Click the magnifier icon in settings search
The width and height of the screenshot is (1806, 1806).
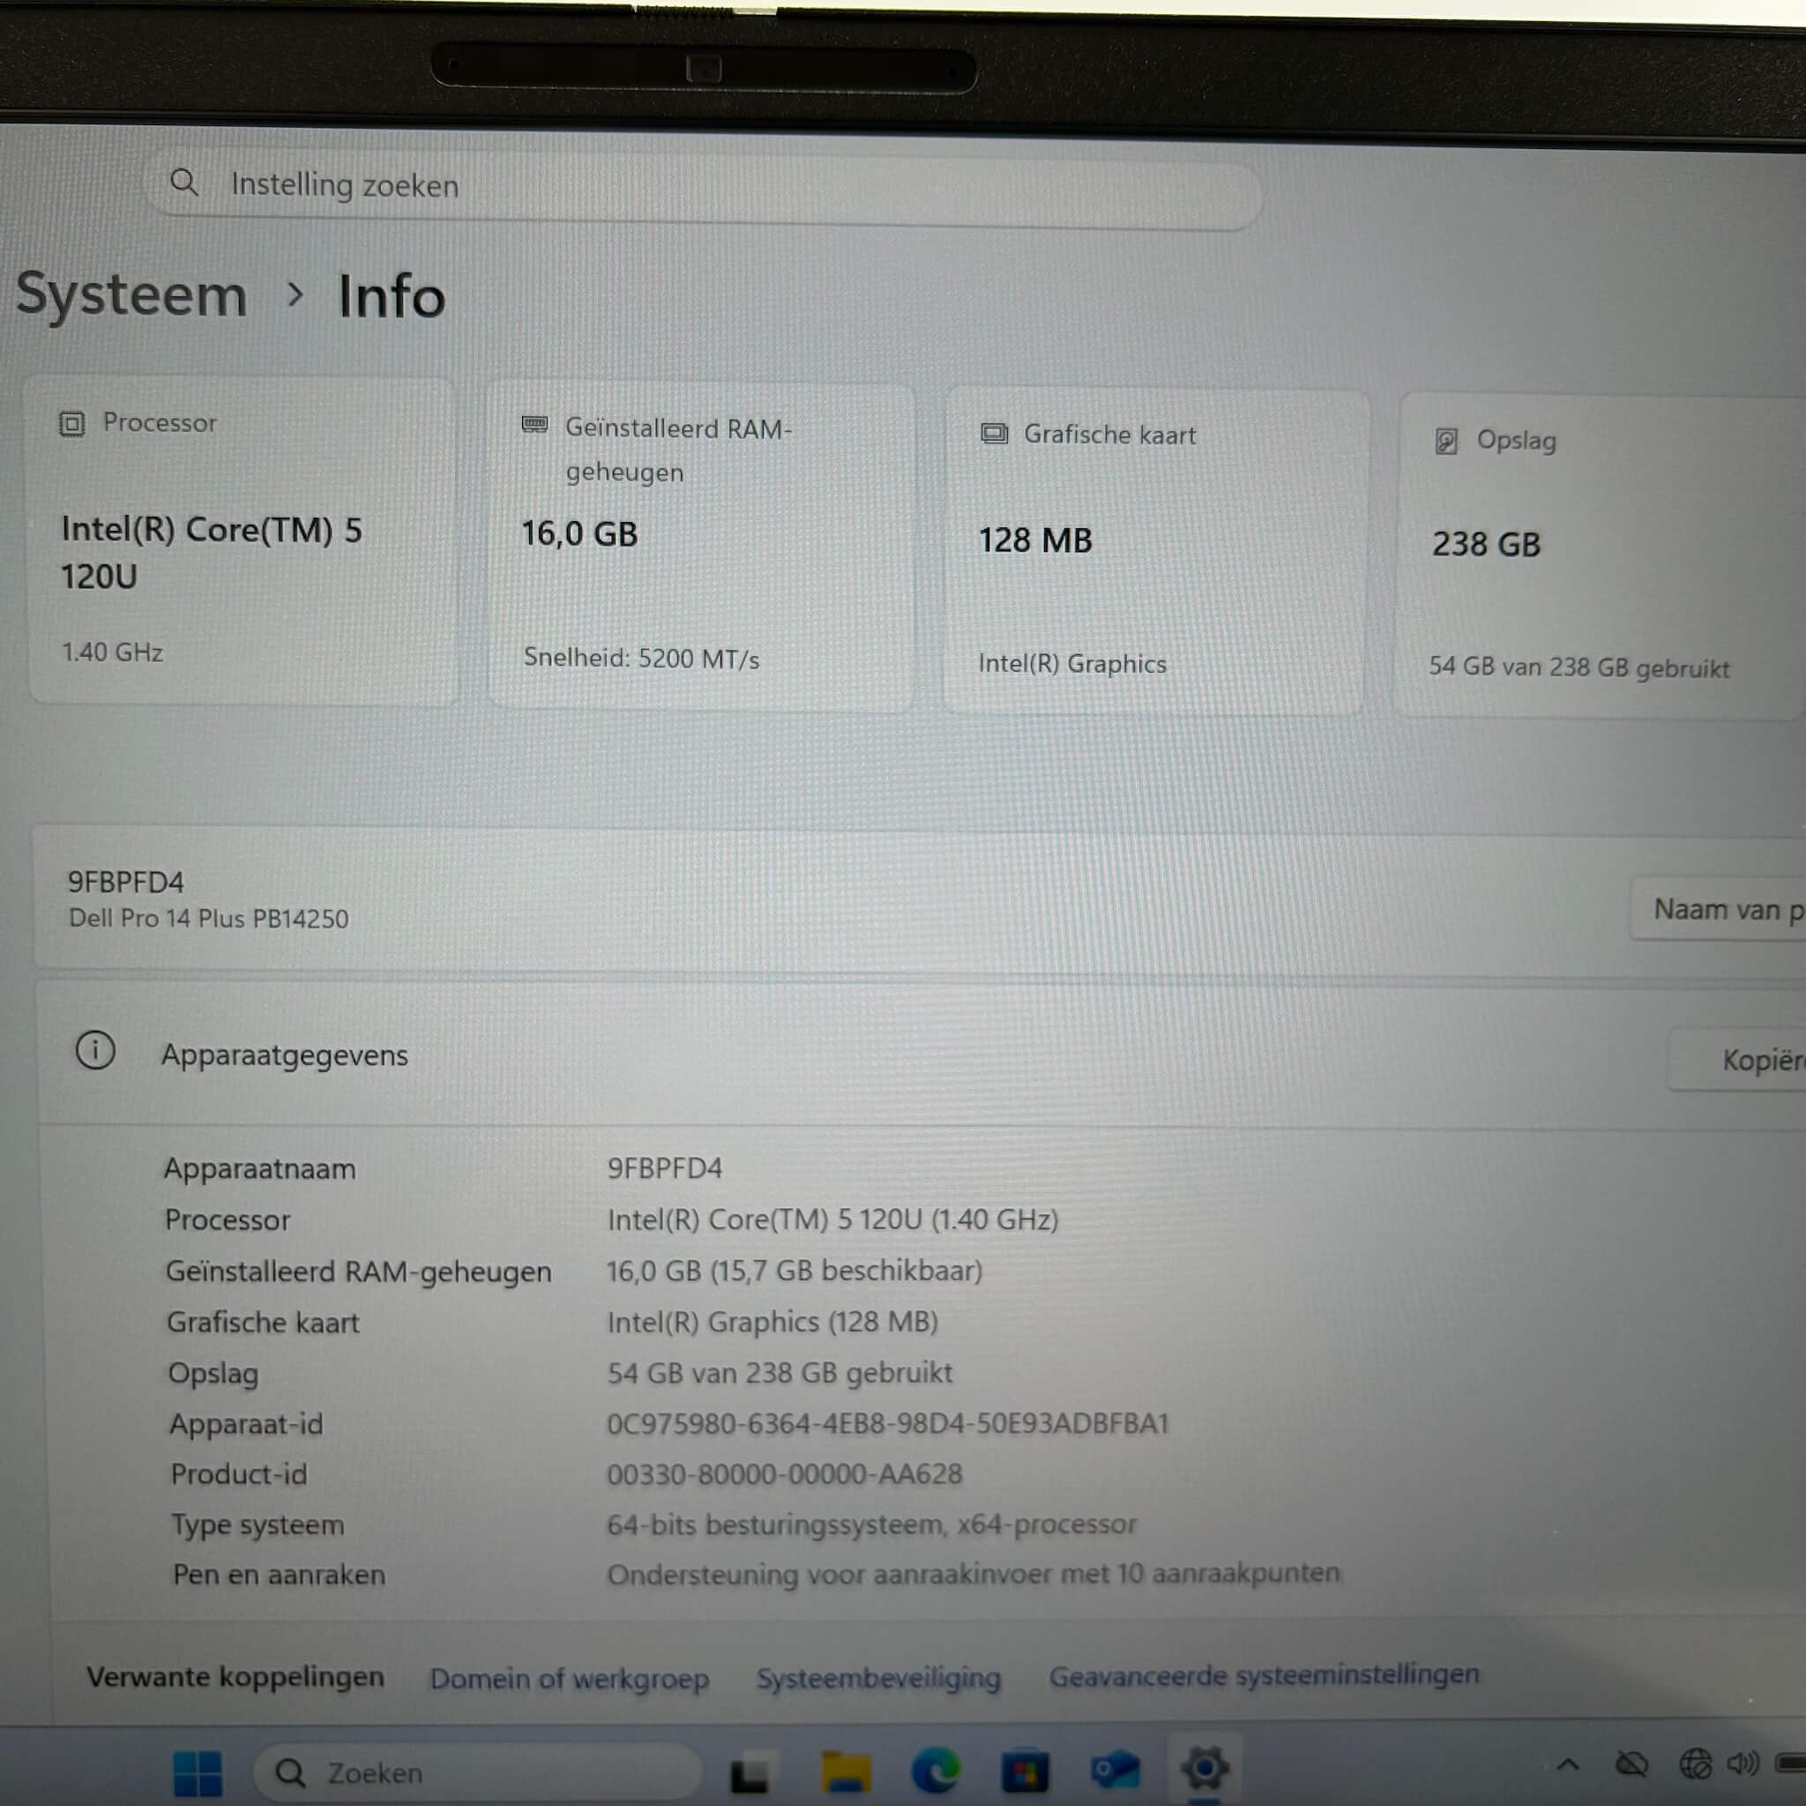pyautogui.click(x=184, y=182)
